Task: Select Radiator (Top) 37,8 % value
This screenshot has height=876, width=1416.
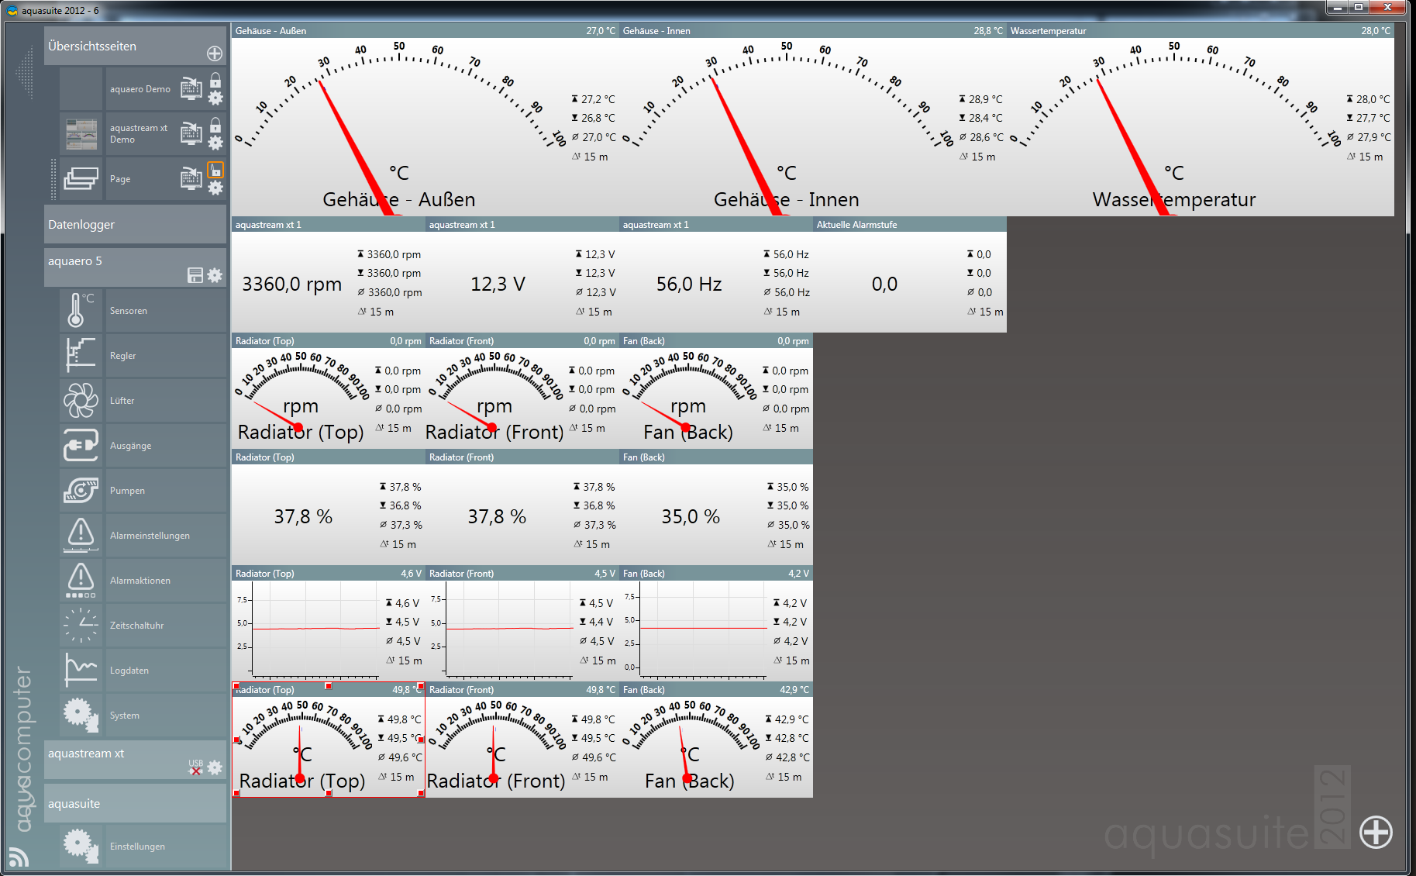Action: (x=303, y=517)
